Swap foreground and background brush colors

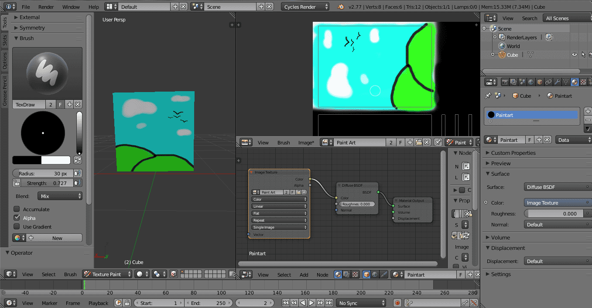pyautogui.click(x=78, y=160)
